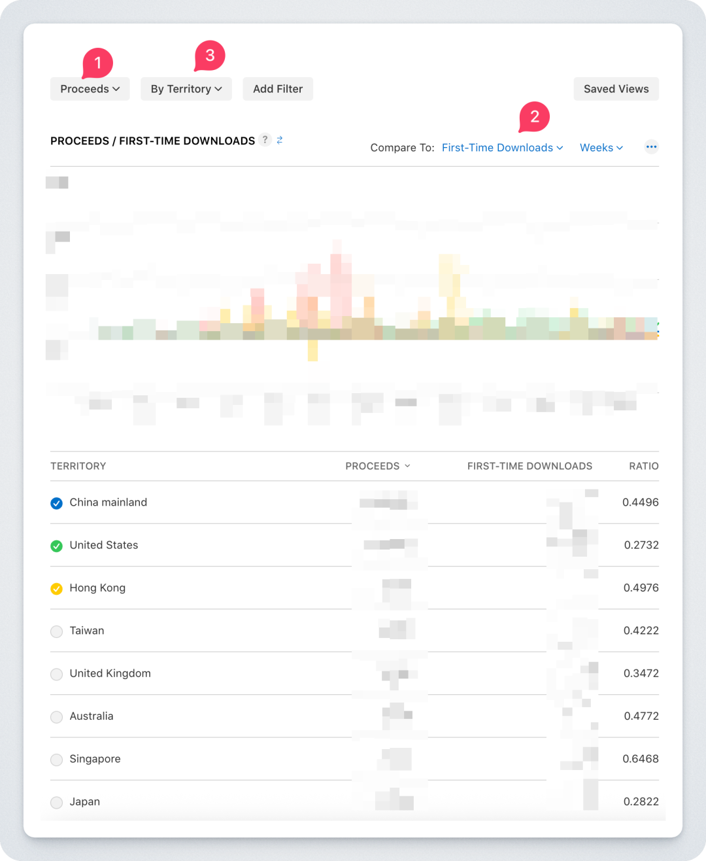Uncheck the United States green checkbox
The width and height of the screenshot is (706, 861).
[57, 546]
